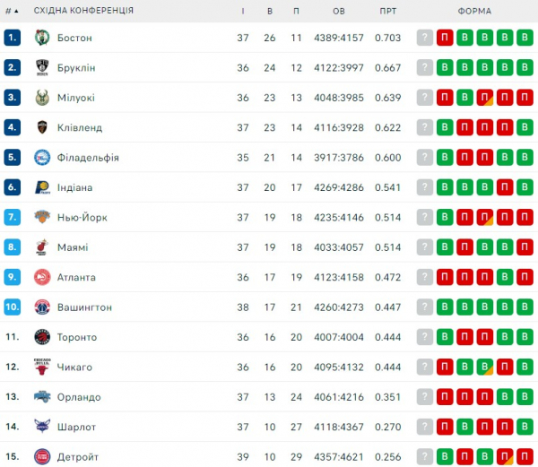Sort table by ПРТ column header

tap(388, 11)
